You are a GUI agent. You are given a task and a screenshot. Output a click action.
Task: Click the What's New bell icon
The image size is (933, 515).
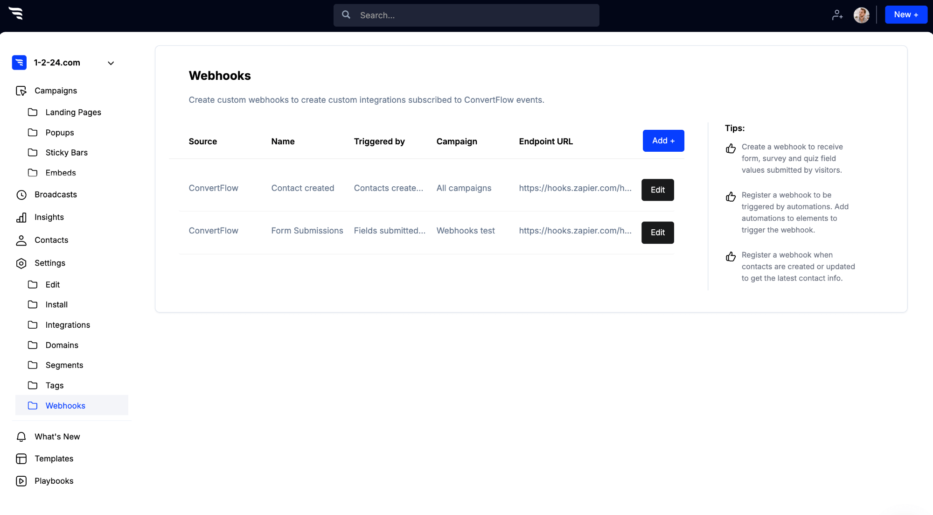coord(21,437)
